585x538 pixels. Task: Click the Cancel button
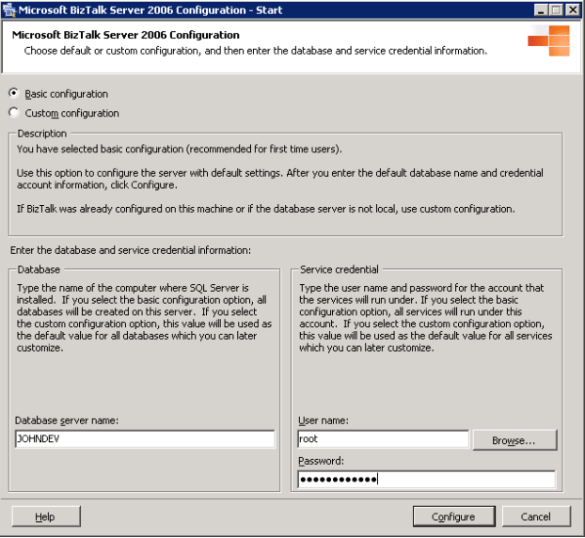click(536, 516)
